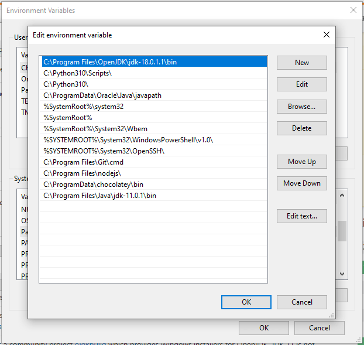Confirm with OK in Edit environment variable
Image resolution: width=364 pixels, height=345 pixels.
tap(246, 302)
